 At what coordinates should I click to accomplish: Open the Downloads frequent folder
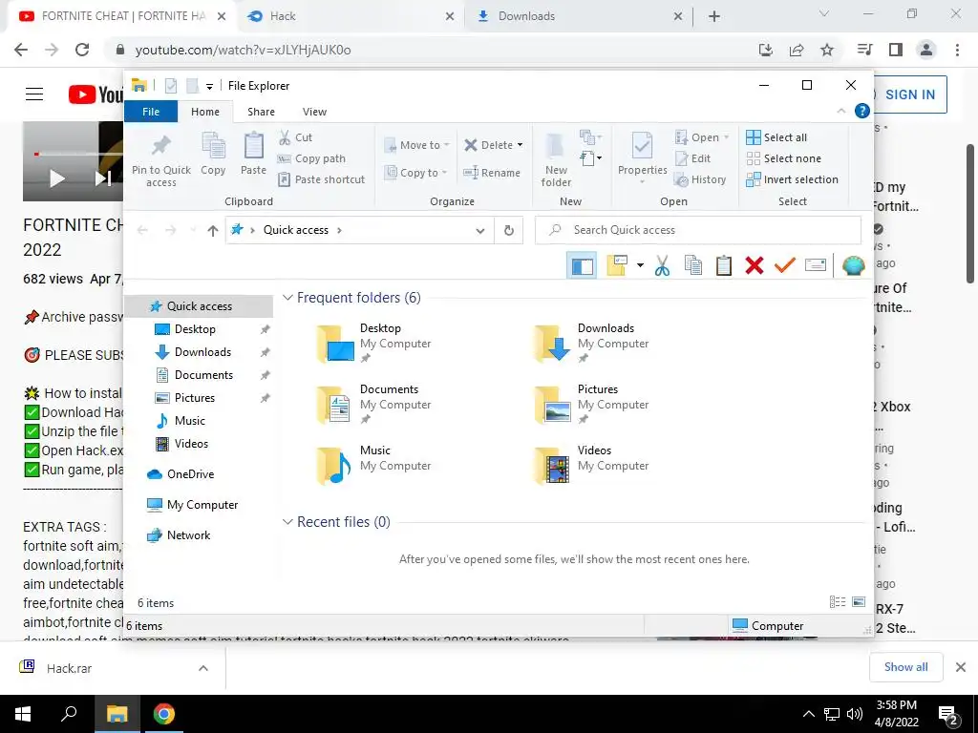[x=591, y=343]
